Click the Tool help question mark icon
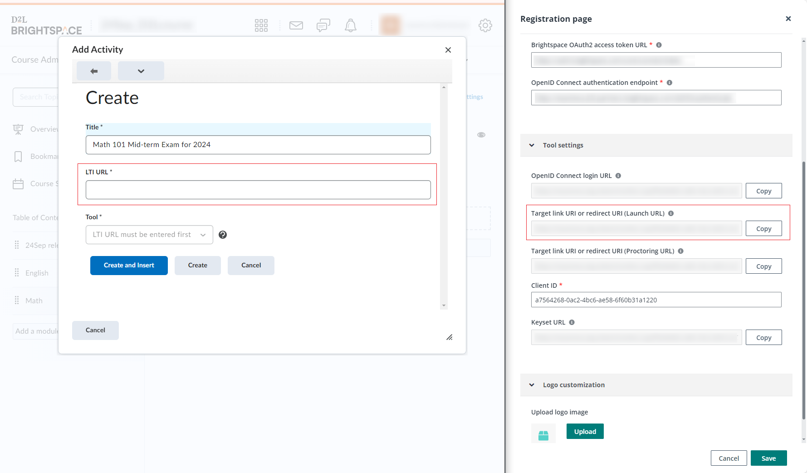Image resolution: width=807 pixels, height=473 pixels. [x=223, y=235]
